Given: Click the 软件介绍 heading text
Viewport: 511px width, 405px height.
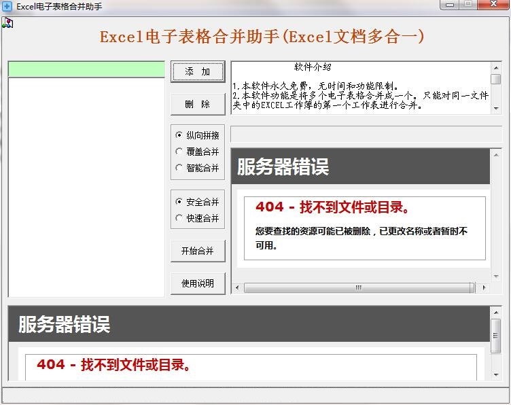Looking at the screenshot, I should [313, 67].
